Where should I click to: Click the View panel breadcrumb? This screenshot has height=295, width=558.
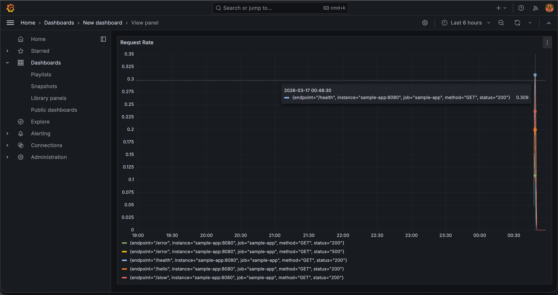click(x=145, y=23)
